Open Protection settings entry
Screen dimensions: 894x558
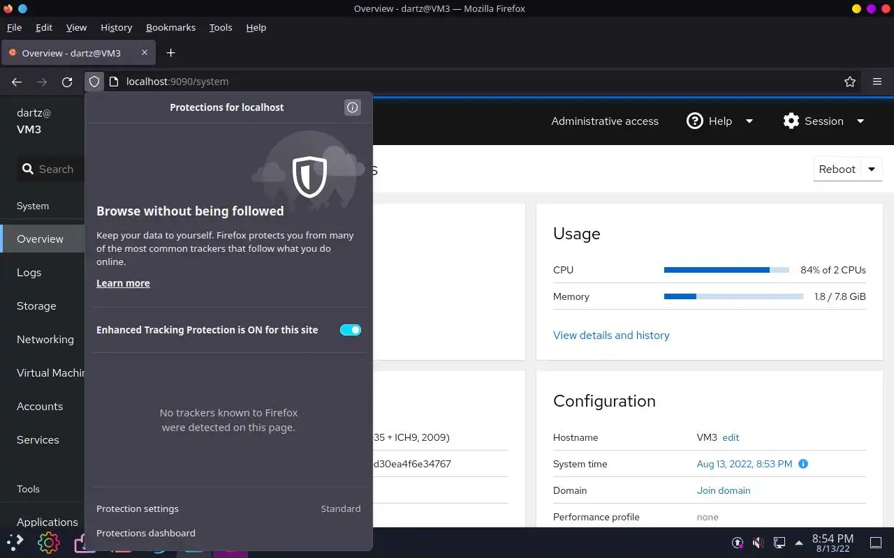coord(228,508)
